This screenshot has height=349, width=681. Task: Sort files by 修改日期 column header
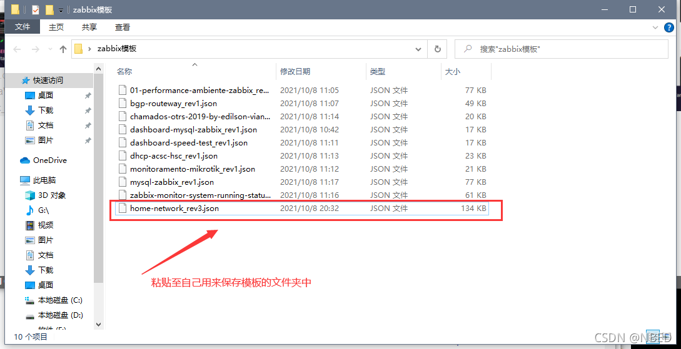click(x=295, y=72)
